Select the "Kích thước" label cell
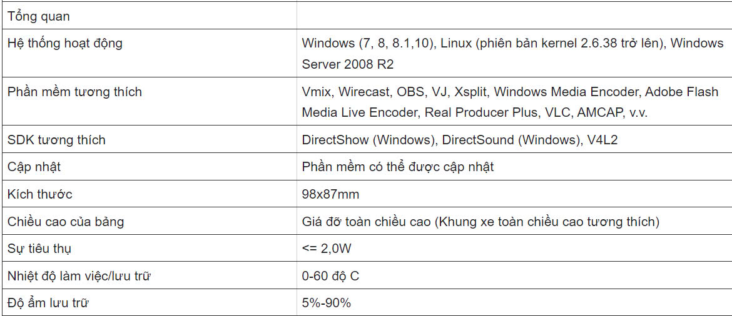Viewport: 732px width, 316px height. click(x=39, y=194)
